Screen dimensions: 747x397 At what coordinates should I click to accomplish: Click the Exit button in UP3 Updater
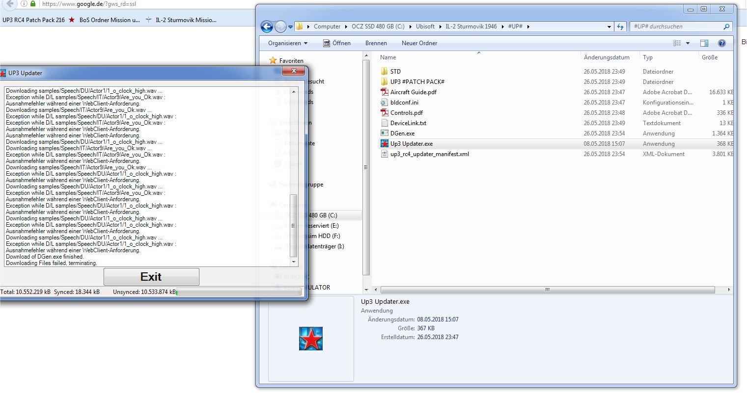click(x=151, y=277)
